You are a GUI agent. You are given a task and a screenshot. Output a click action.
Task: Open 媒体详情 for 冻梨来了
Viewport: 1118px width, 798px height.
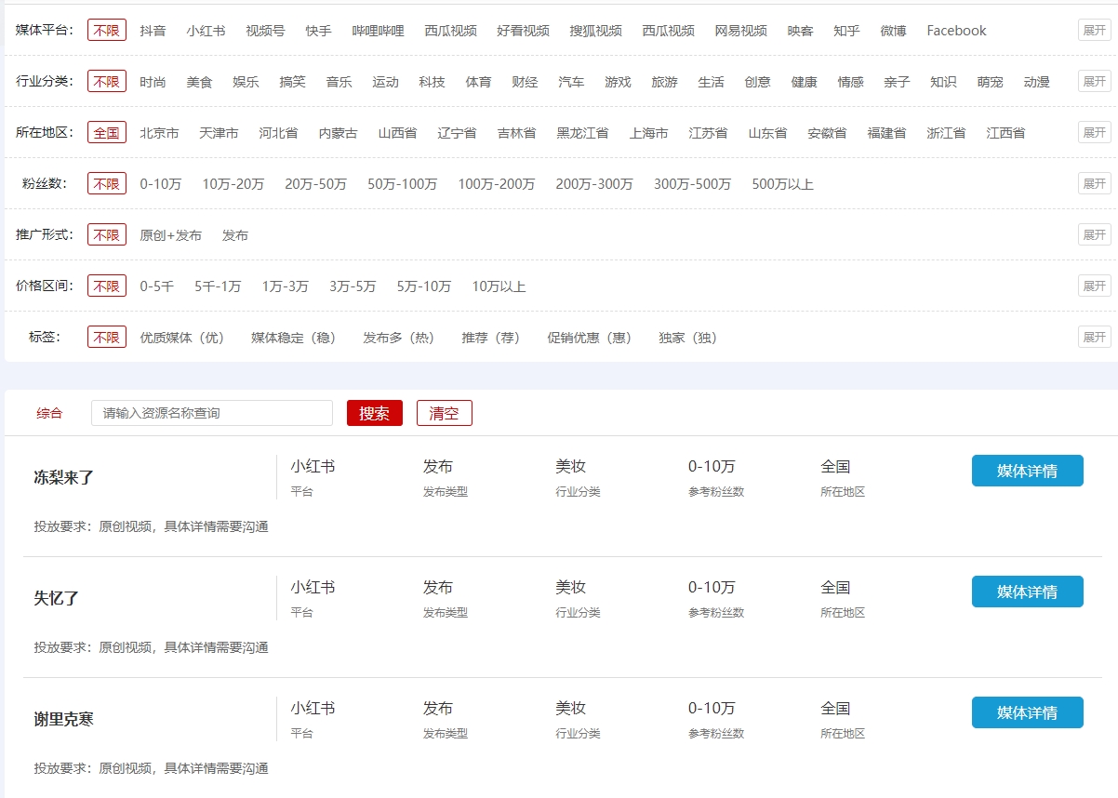click(x=1027, y=471)
